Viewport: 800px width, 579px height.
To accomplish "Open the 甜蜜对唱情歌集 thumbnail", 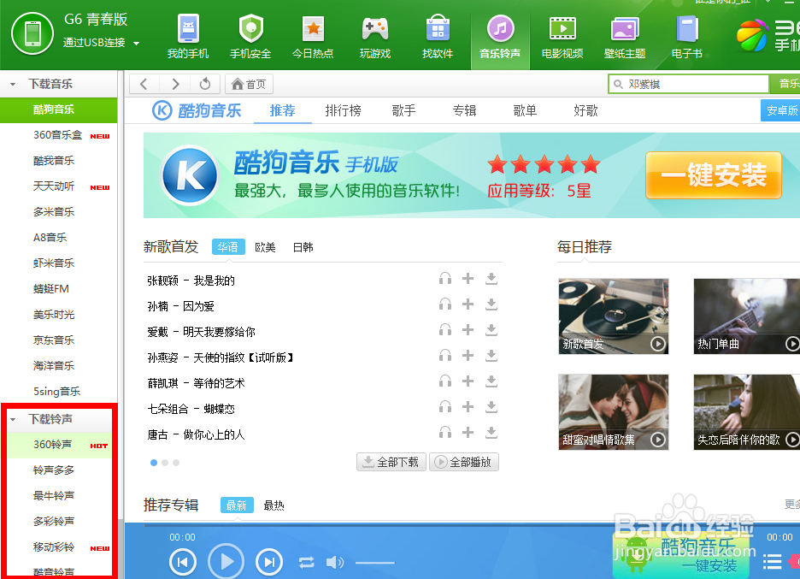I will coord(614,412).
